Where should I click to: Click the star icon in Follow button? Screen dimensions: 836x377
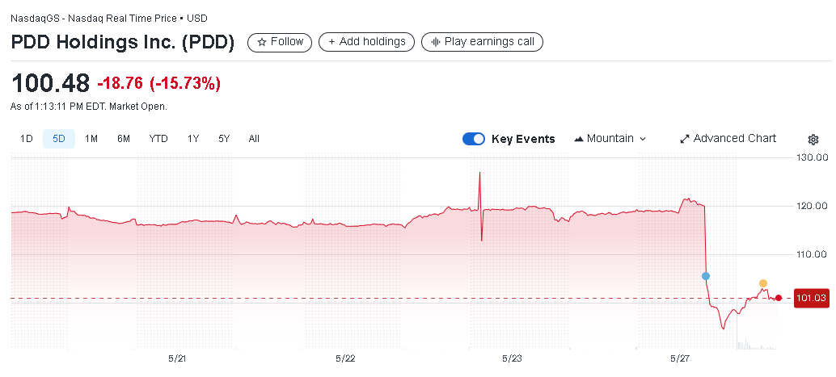click(262, 42)
